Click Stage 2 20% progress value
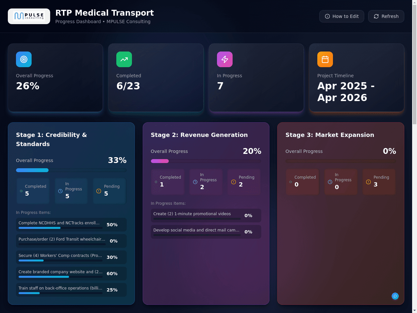Viewport: 417px width, 313px height. point(252,151)
